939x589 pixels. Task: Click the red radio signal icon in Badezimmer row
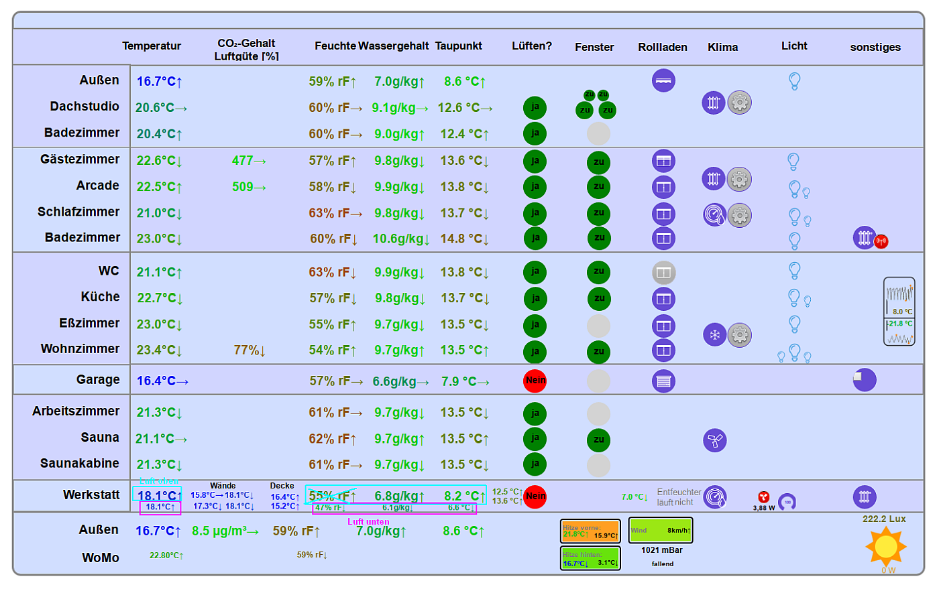click(x=881, y=241)
